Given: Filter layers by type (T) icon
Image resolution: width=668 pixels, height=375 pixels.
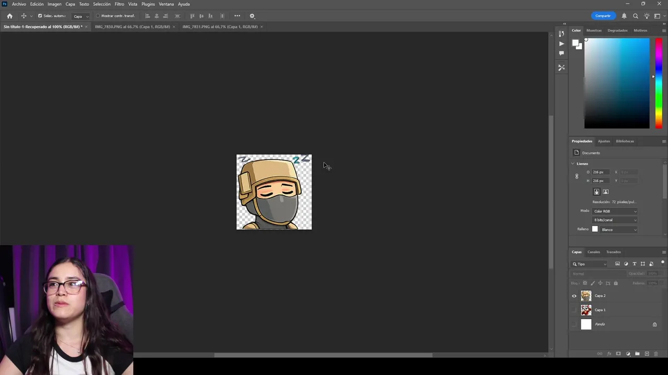Looking at the screenshot, I should tap(634, 264).
